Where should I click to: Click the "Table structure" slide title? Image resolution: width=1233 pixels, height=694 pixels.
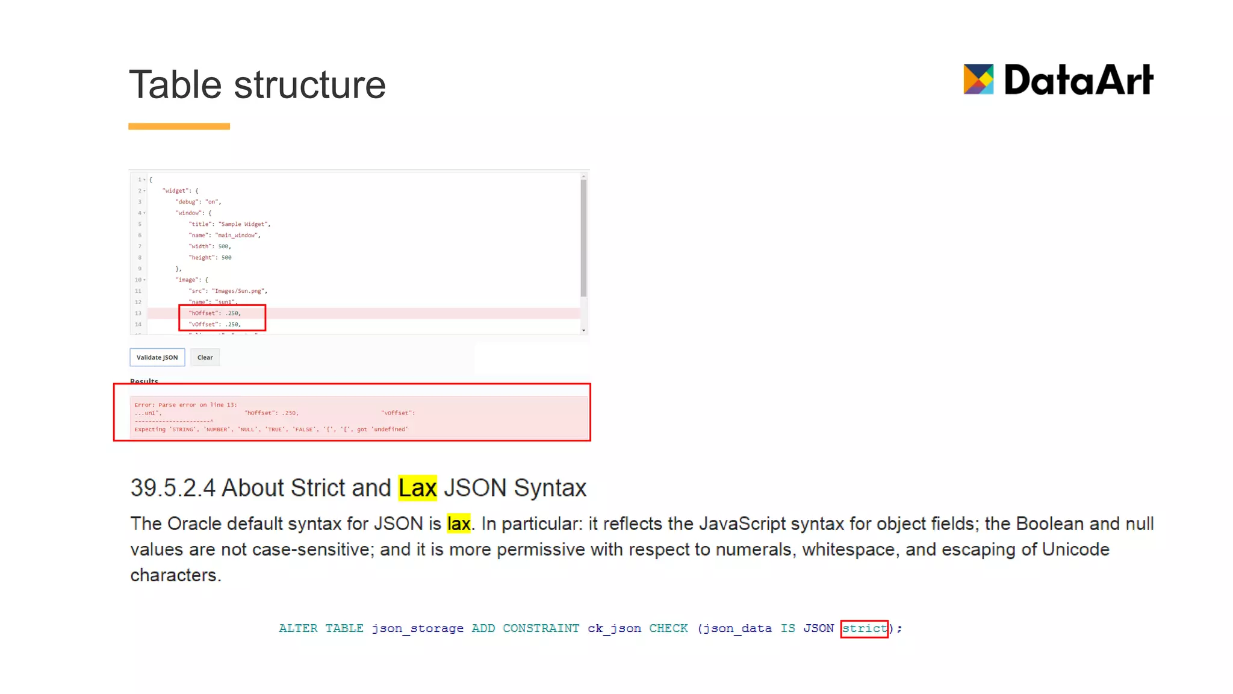257,84
